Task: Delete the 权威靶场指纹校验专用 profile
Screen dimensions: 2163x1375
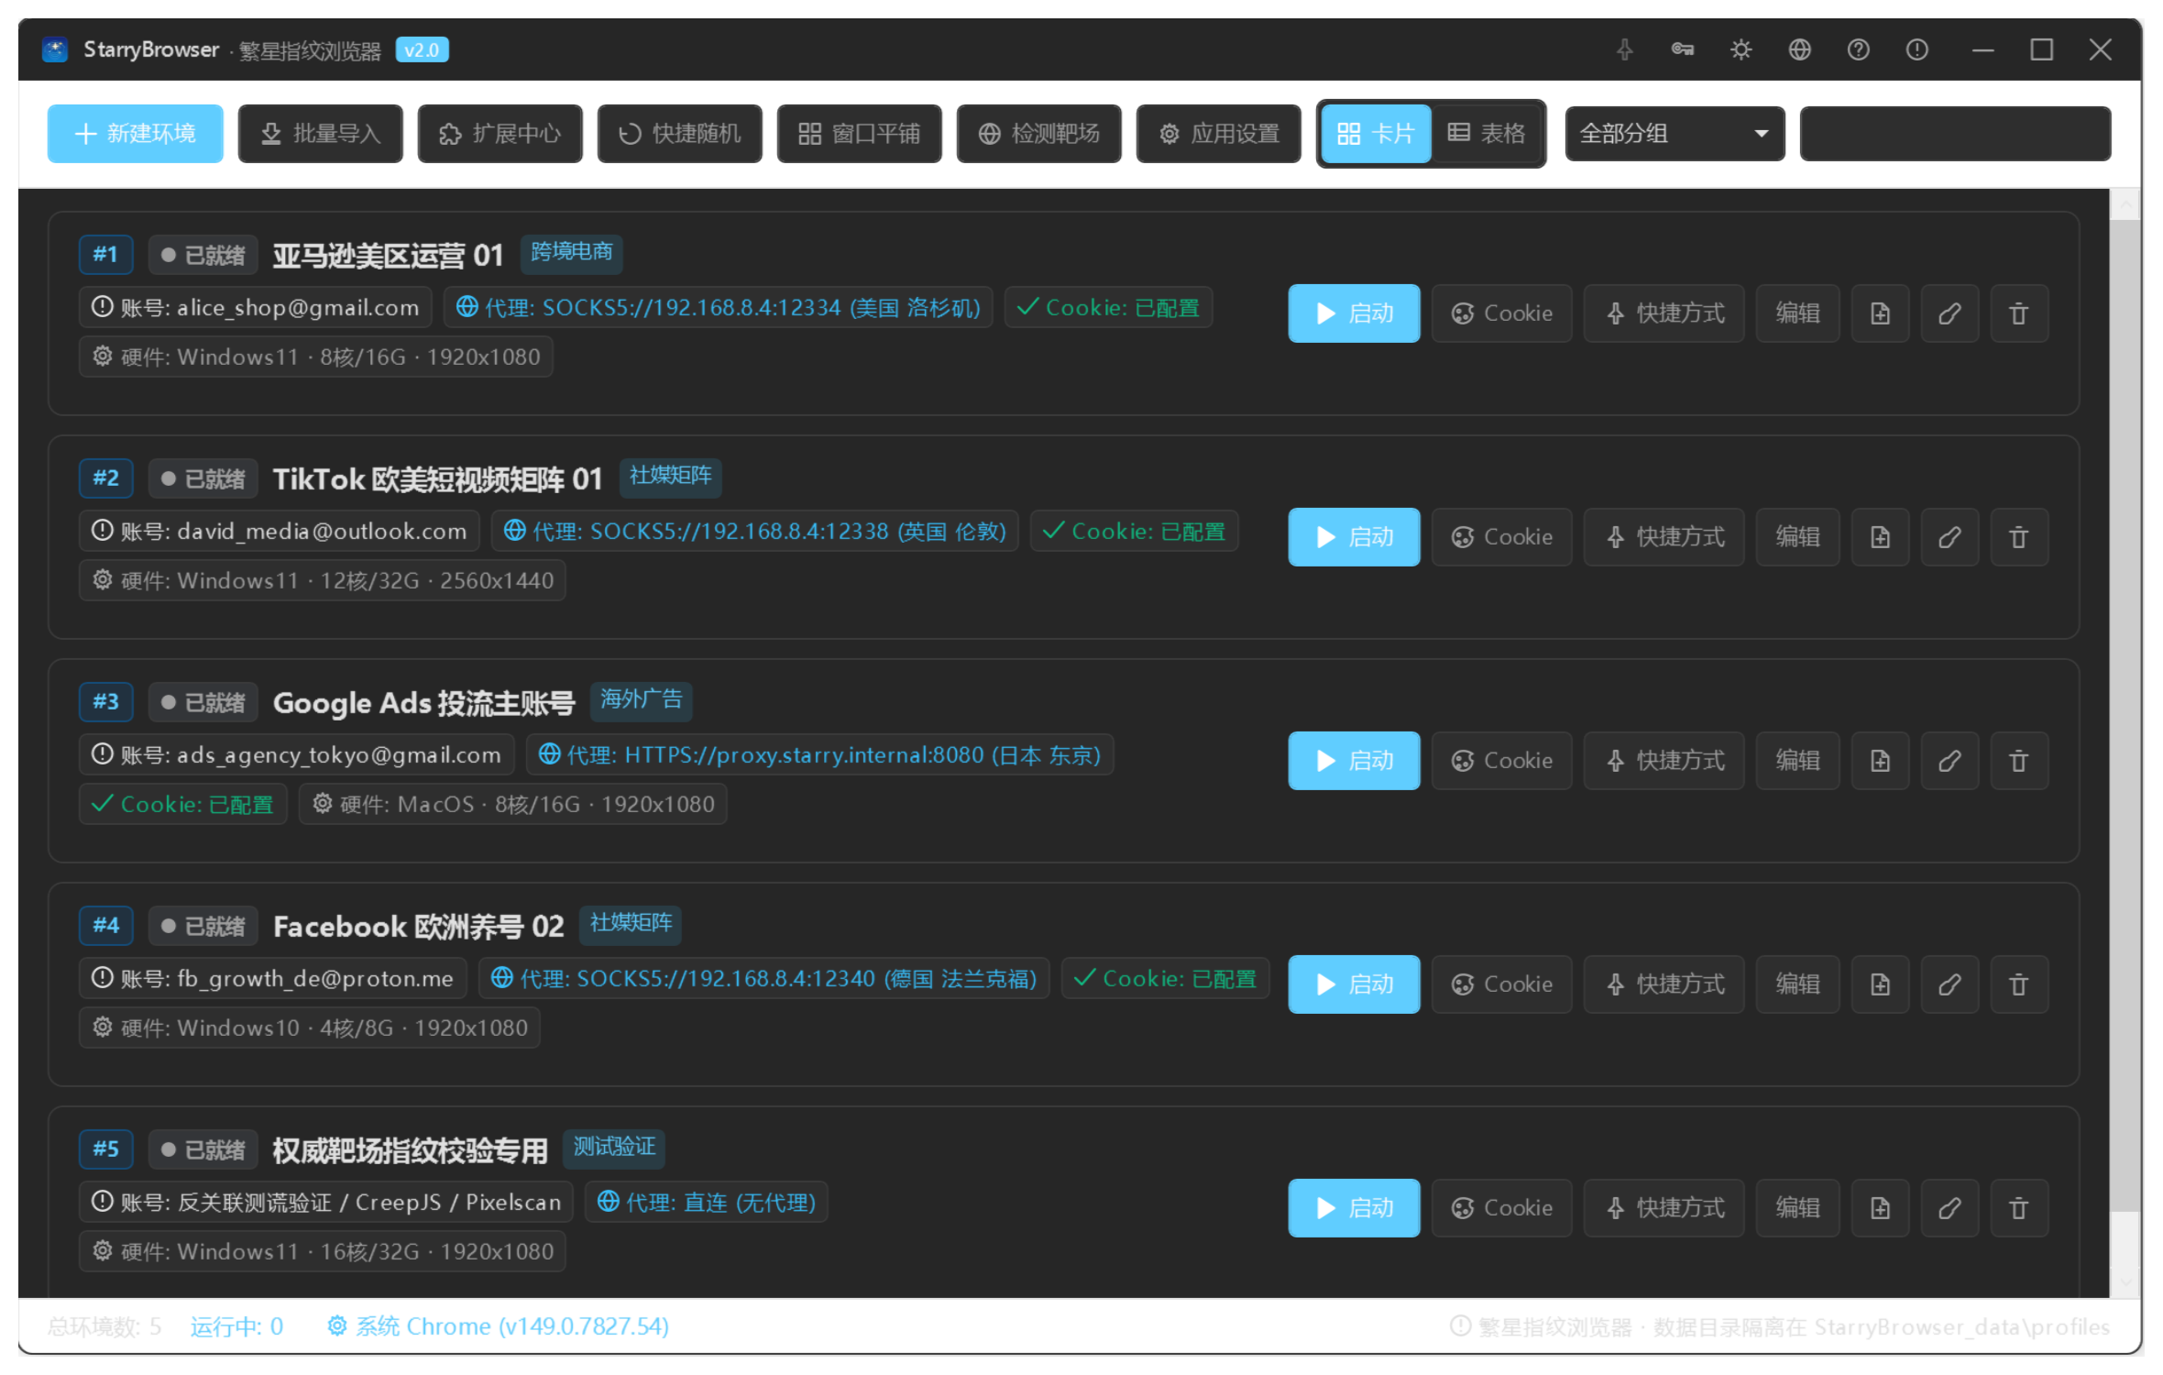Action: pyautogui.click(x=2019, y=1208)
